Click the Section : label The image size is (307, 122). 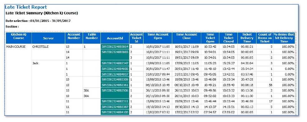[x=12, y=27]
